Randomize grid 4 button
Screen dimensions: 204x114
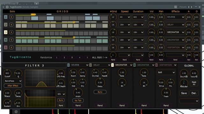pyautogui.click(x=80, y=57)
